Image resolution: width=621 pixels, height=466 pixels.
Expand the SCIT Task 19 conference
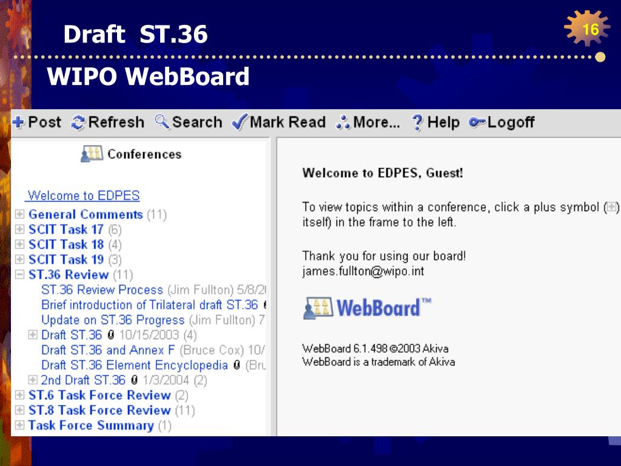click(19, 260)
